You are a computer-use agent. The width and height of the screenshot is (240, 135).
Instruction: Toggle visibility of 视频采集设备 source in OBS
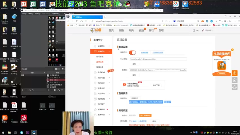[65, 75]
